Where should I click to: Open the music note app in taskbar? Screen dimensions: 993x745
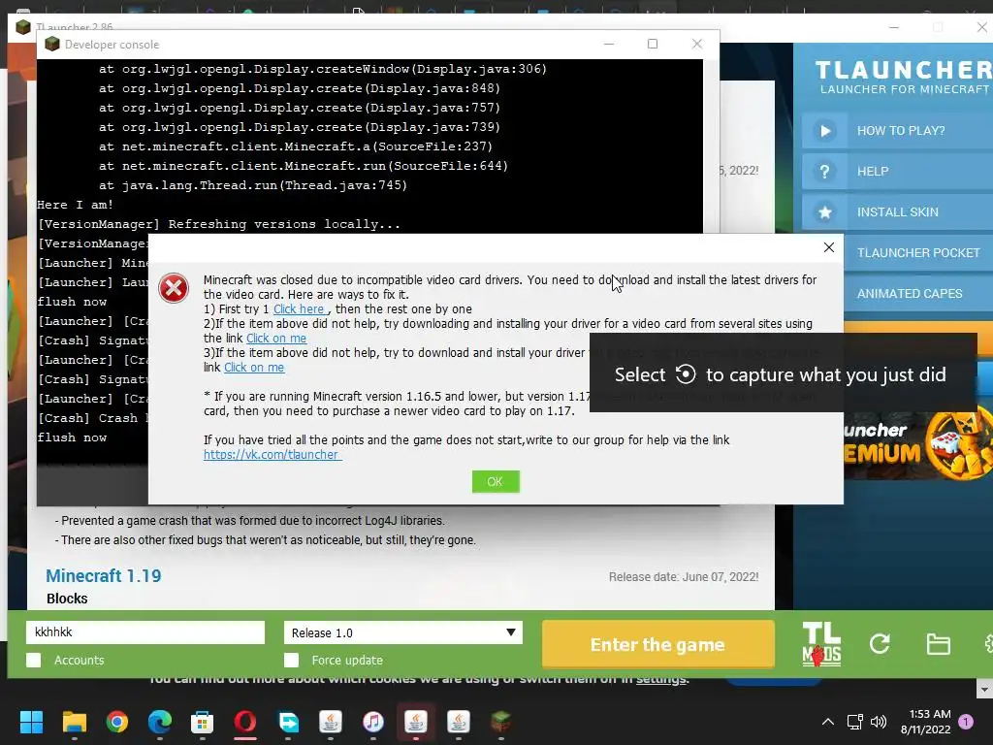[373, 722]
